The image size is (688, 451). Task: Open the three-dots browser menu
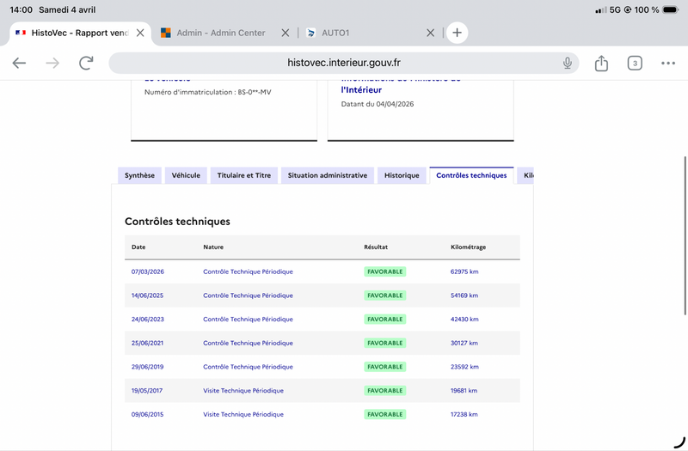668,63
